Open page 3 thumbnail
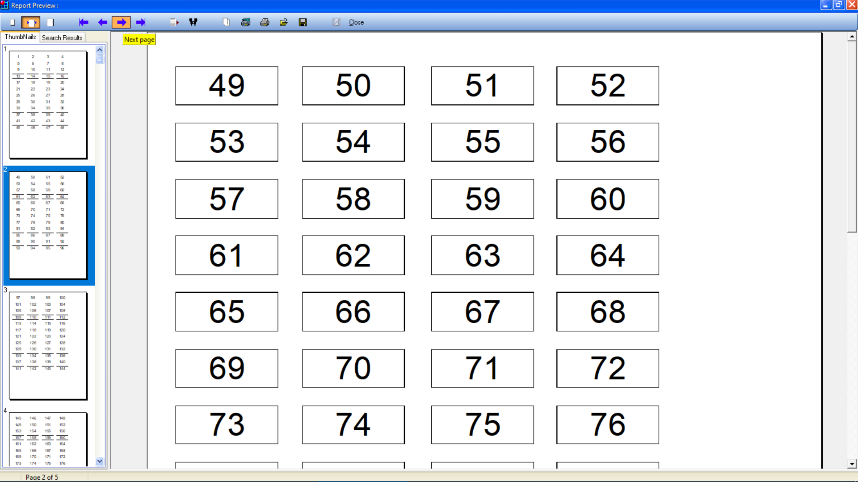 click(48, 346)
